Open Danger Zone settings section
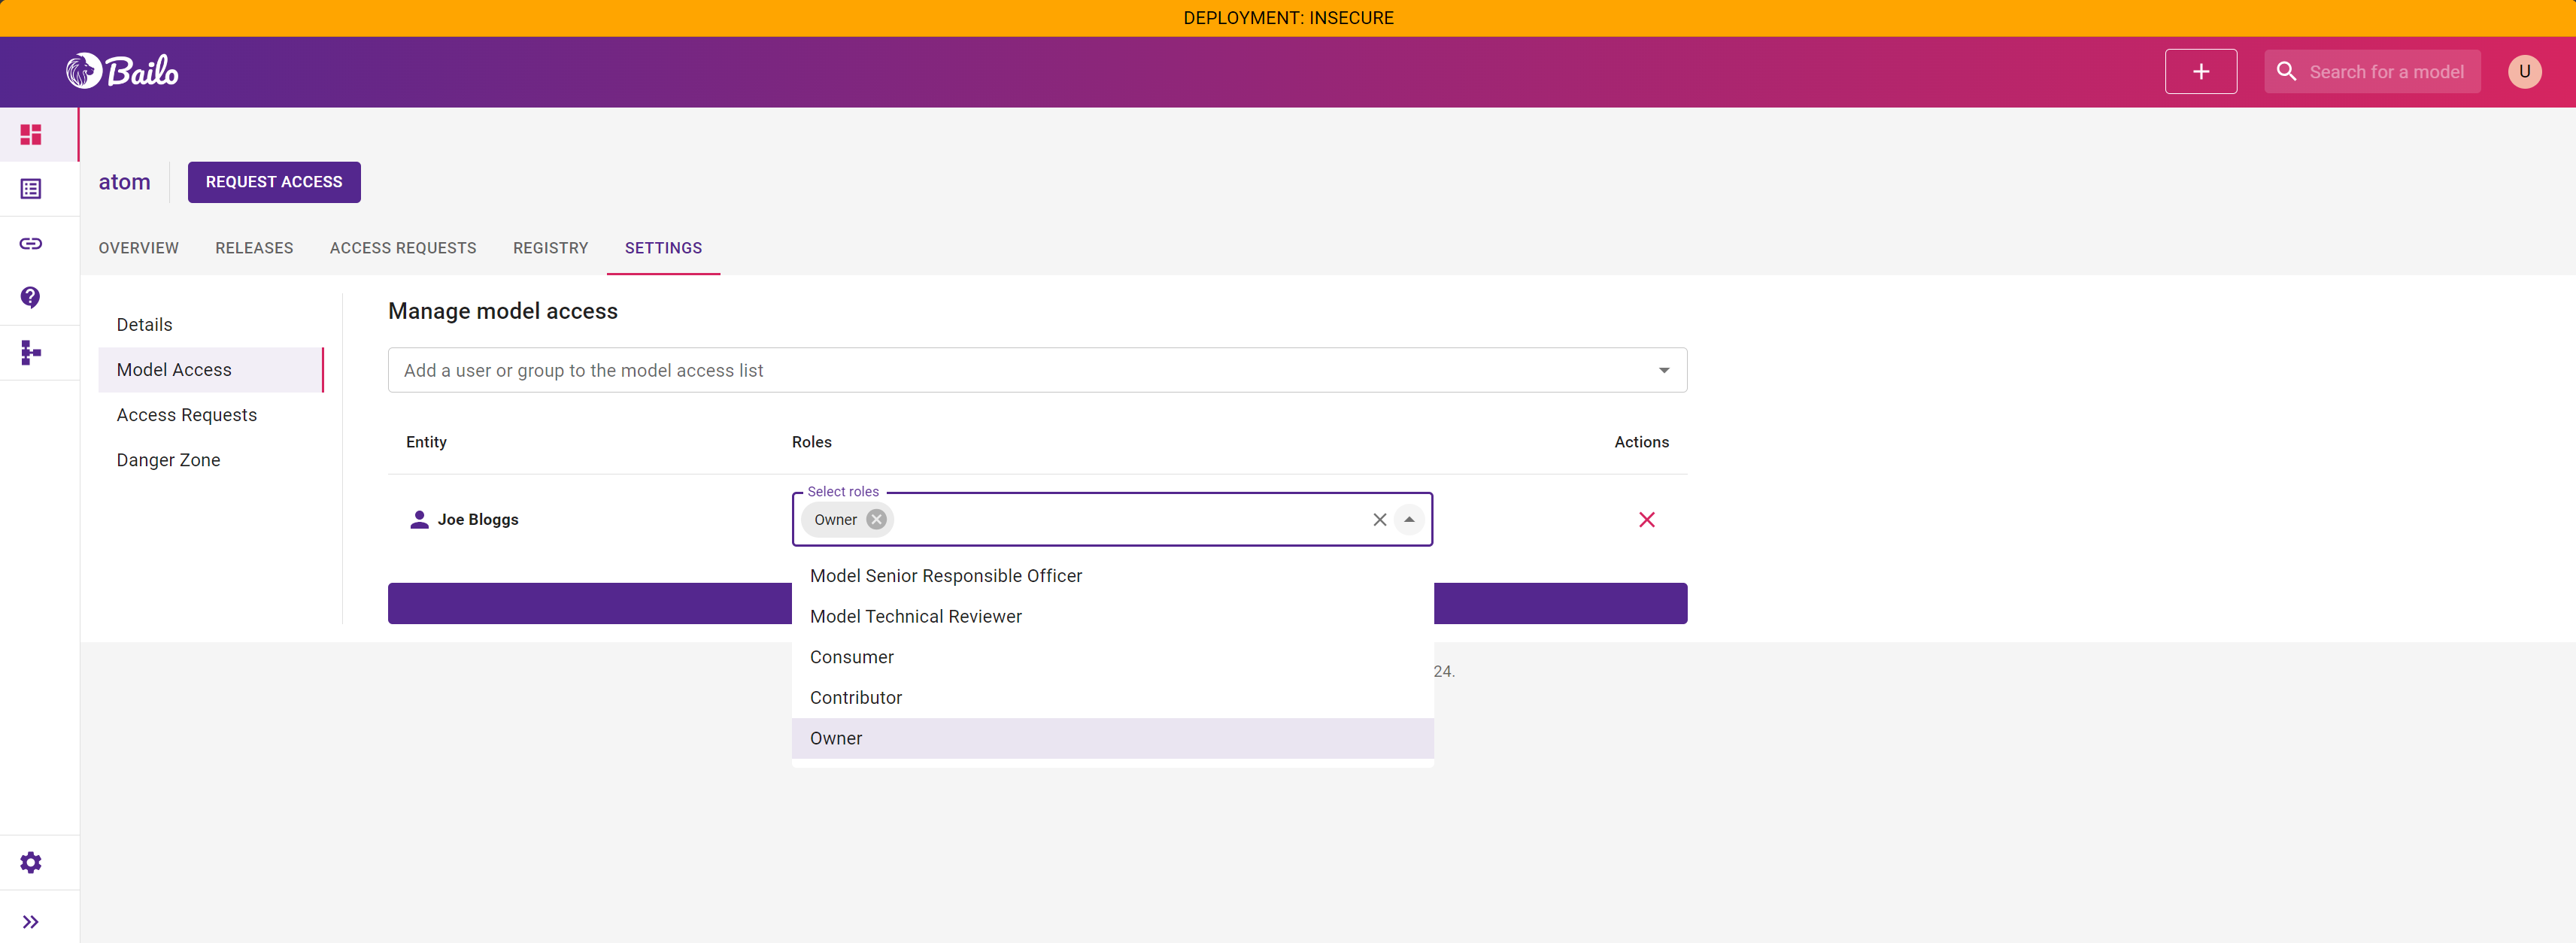Screen dimensions: 2576x943 168,459
